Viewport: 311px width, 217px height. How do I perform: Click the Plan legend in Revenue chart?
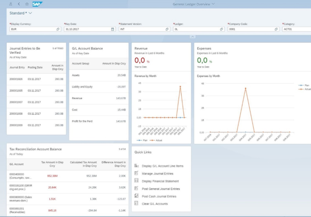142,140
